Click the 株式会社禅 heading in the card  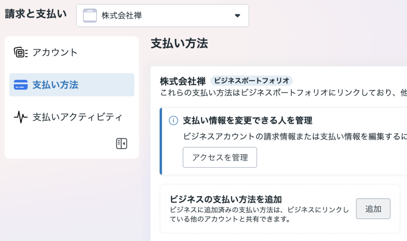tap(183, 81)
